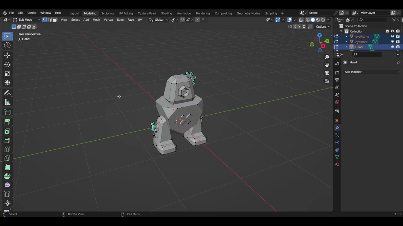Open the Render menu
The height and width of the screenshot is (226, 403).
31,13
